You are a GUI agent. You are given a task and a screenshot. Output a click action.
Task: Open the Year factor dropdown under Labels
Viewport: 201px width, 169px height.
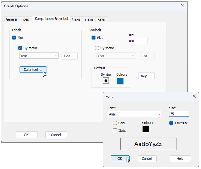[39, 56]
